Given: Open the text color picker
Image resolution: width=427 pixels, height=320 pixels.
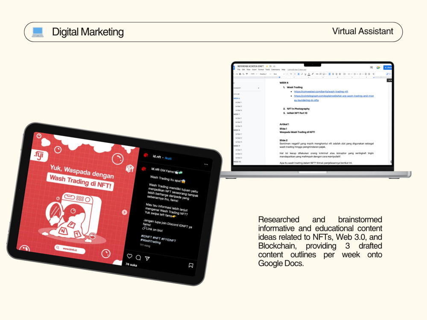Looking at the screenshot, I should pyautogui.click(x=309, y=74).
